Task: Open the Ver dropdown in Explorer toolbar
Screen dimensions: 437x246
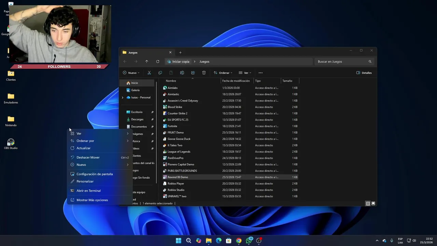Action: [x=245, y=73]
